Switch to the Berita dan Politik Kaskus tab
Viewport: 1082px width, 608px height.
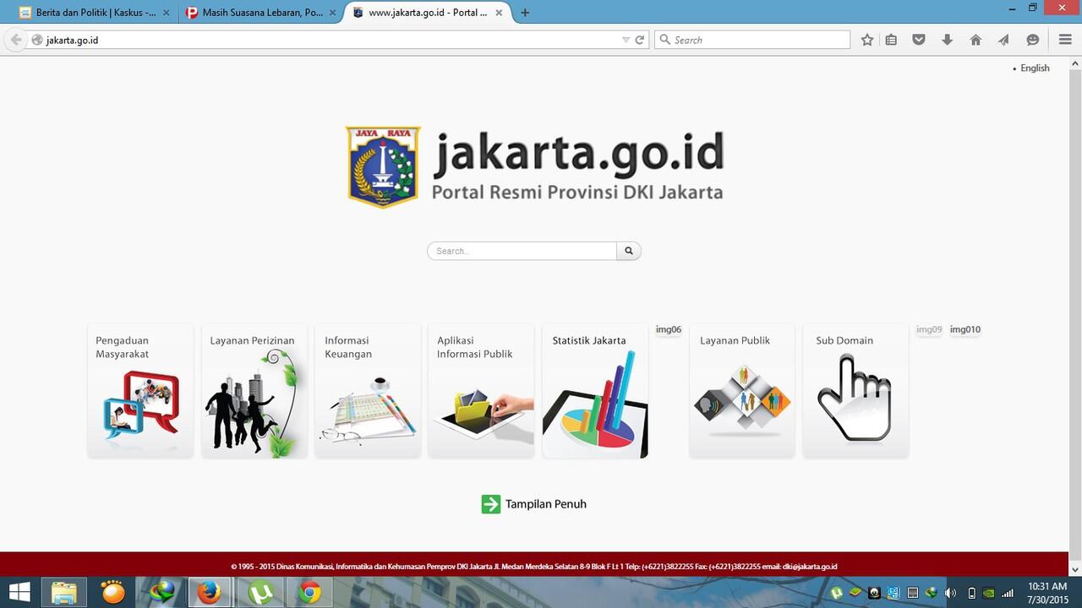[x=94, y=13]
